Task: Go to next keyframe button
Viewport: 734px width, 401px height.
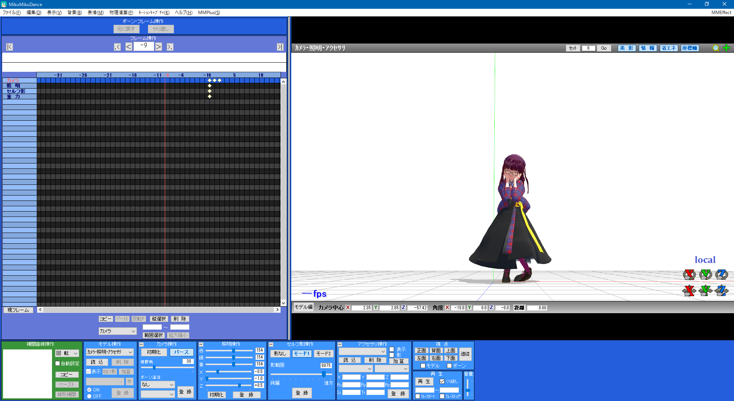Action: pyautogui.click(x=170, y=47)
